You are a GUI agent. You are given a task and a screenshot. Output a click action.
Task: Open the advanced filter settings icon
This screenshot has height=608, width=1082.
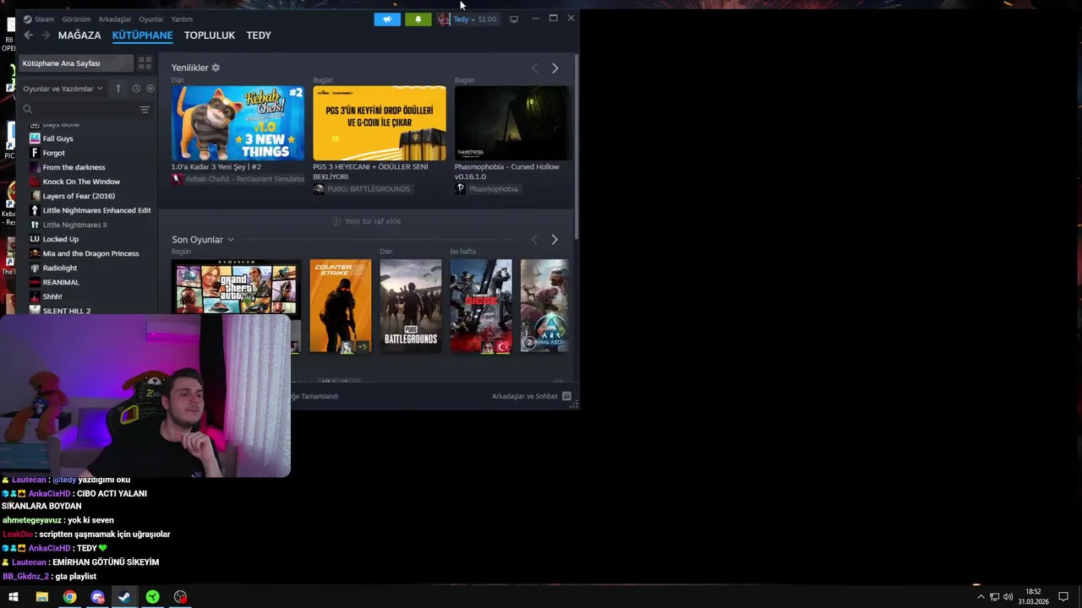[x=145, y=110]
